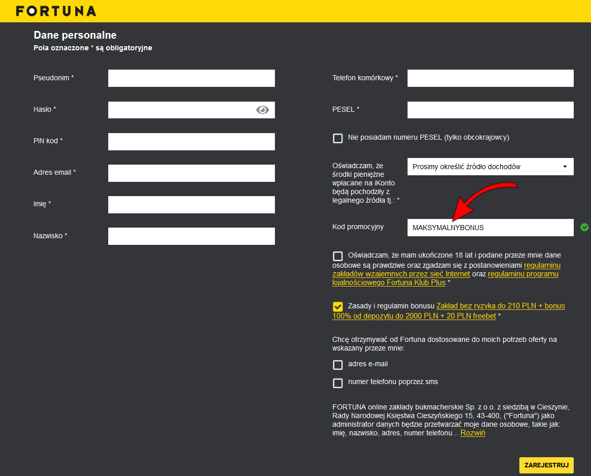Image resolution: width=591 pixels, height=476 pixels.
Task: Click the Telefon komórkowy label
Action: pos(365,78)
